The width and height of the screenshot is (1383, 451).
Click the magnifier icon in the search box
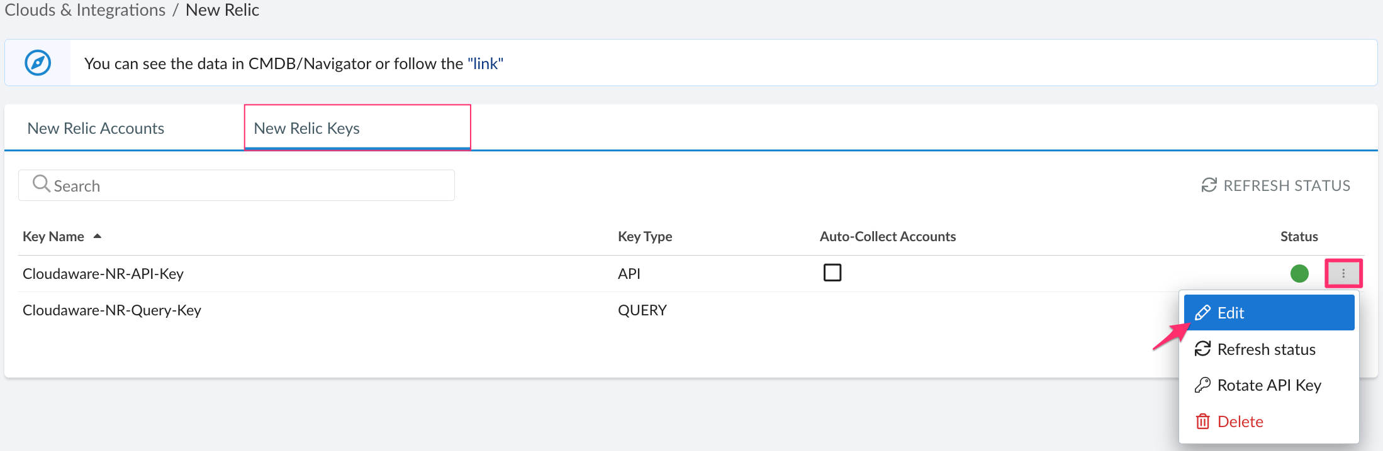point(41,183)
